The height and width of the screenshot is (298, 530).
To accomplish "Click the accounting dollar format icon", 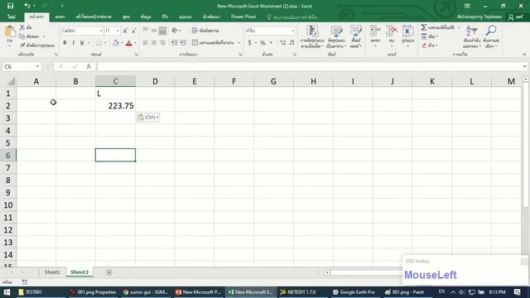I will pyautogui.click(x=249, y=43).
